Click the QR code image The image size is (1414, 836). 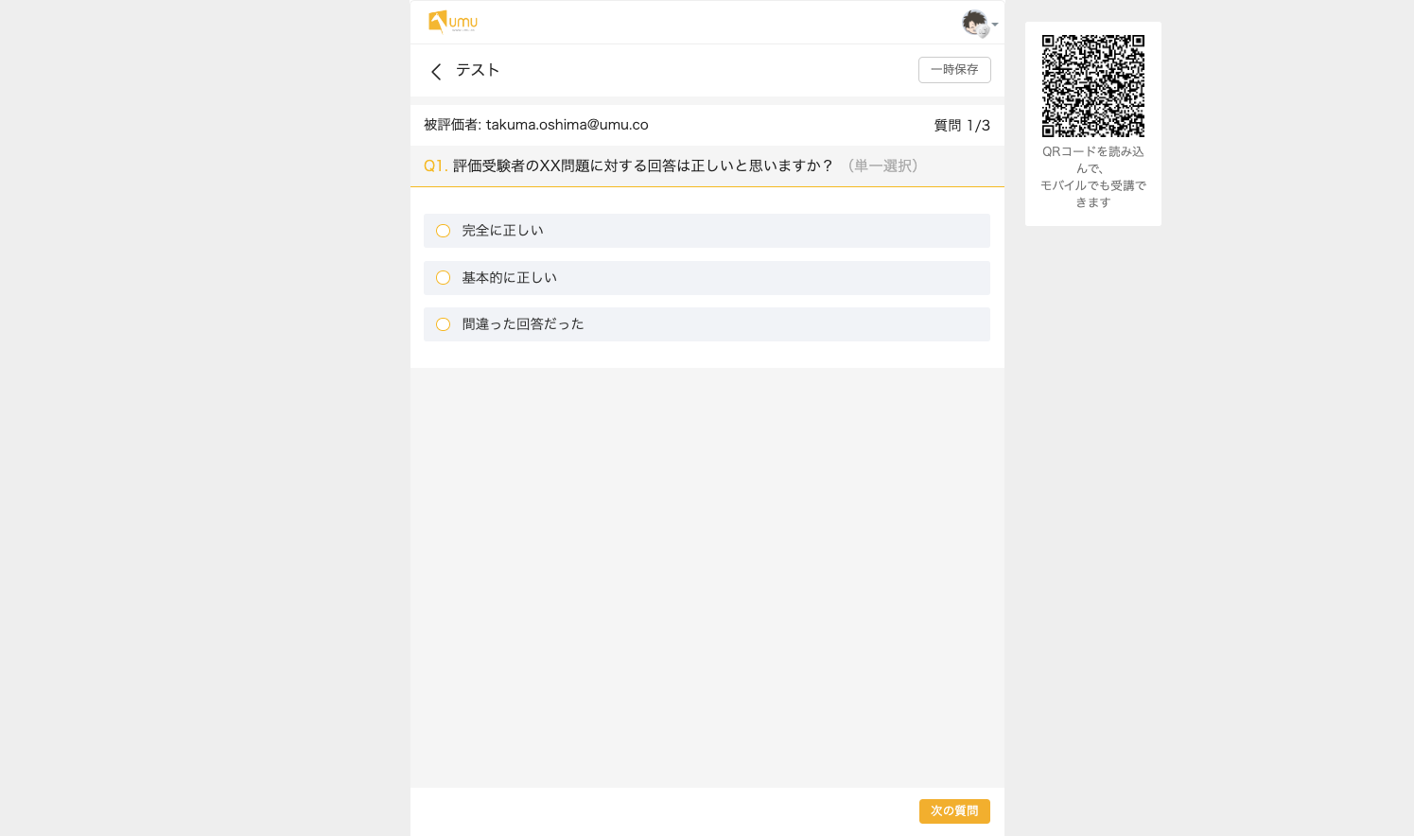click(1093, 86)
